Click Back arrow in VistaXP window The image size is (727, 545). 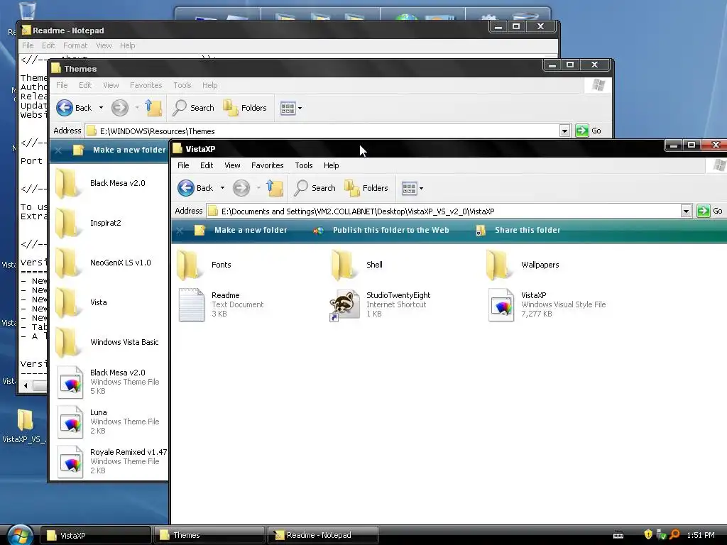click(186, 188)
